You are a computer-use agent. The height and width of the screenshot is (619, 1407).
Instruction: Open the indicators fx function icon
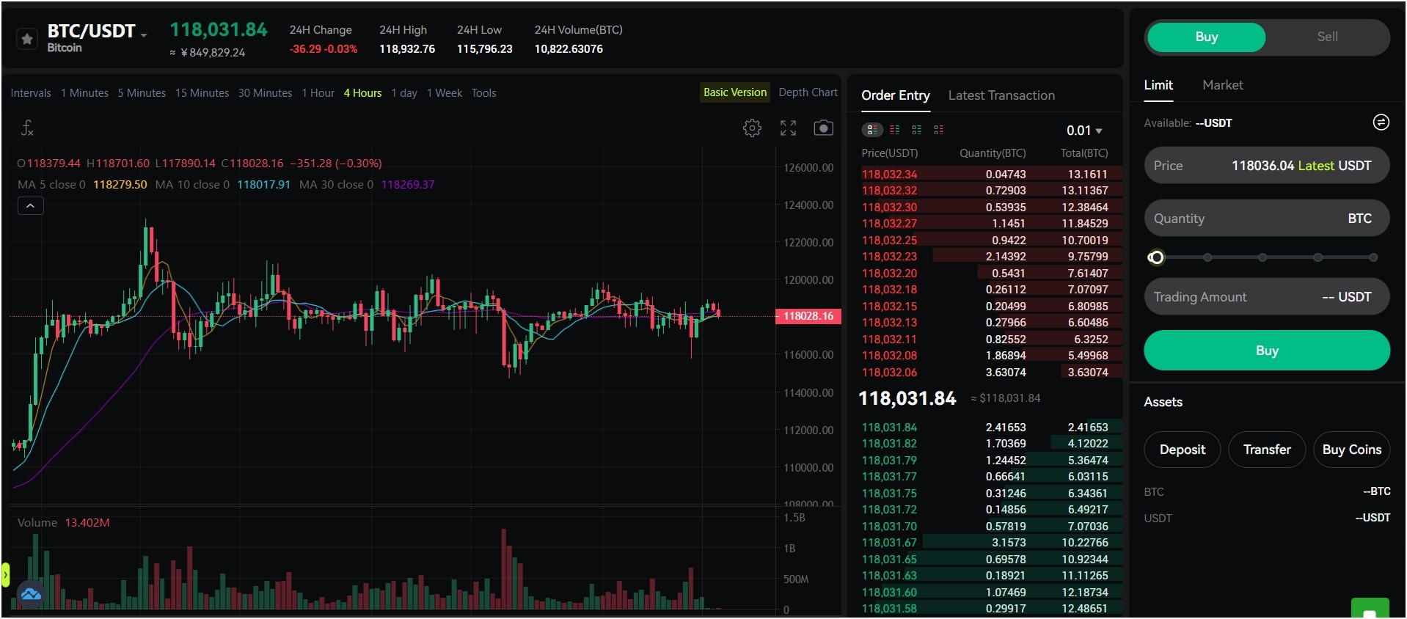tap(27, 128)
